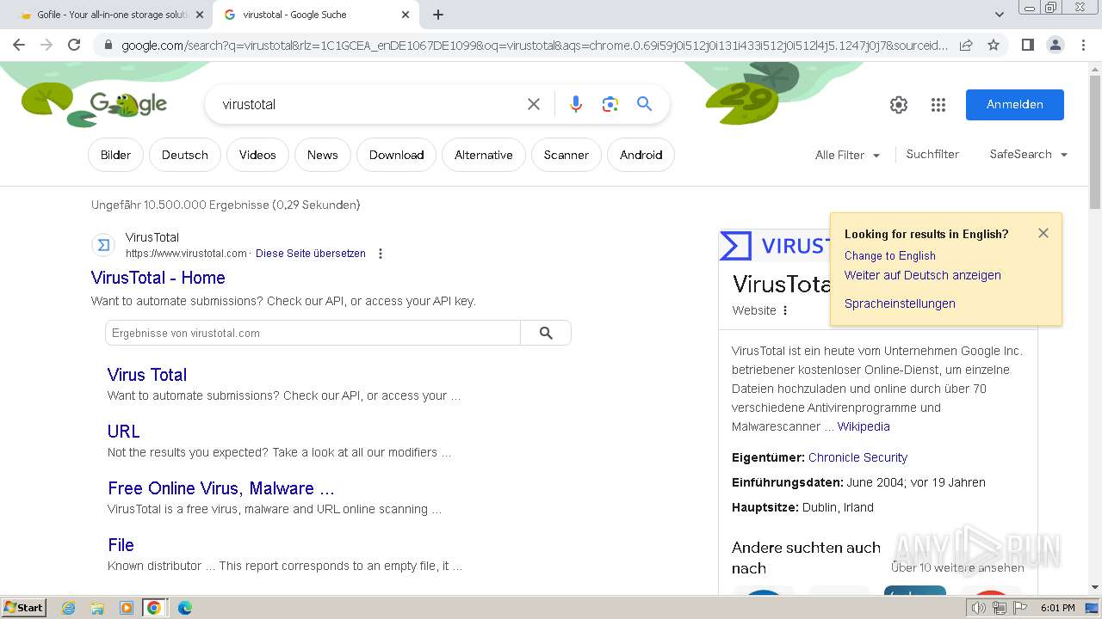Image resolution: width=1102 pixels, height=619 pixels.
Task: Focus Ergebnisse von virustotal.com search field
Action: point(313,333)
